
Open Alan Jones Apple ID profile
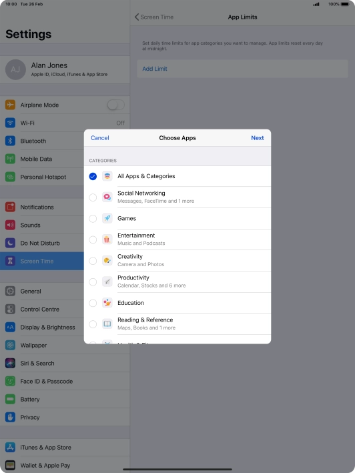65,69
